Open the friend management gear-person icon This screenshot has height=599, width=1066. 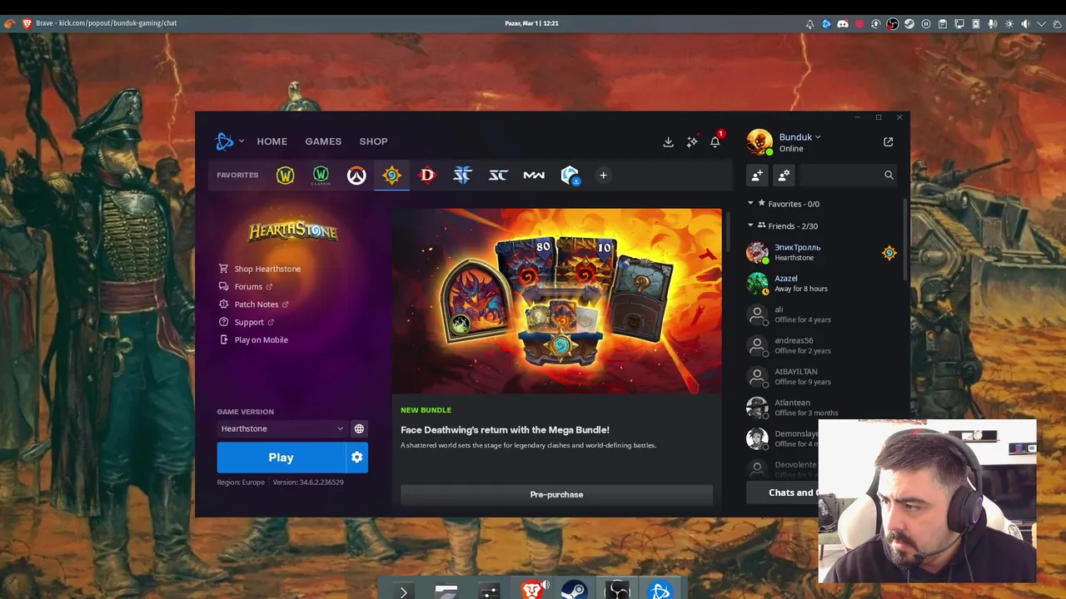coord(784,176)
